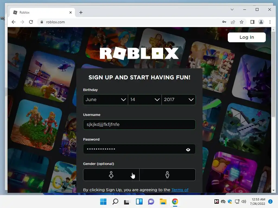Open Windows Security tray icon

tap(230, 201)
